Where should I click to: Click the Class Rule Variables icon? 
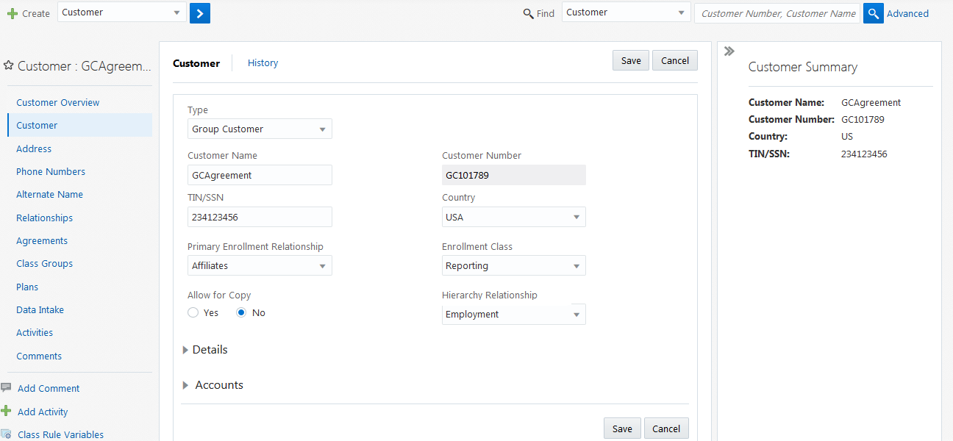[7, 434]
